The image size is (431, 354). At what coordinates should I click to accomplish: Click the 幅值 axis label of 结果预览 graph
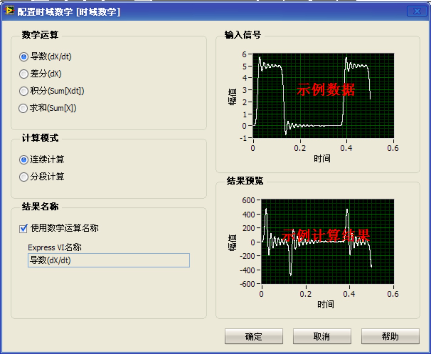coord(232,242)
